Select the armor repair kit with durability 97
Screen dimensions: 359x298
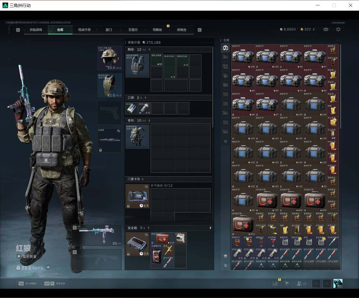click(315, 56)
